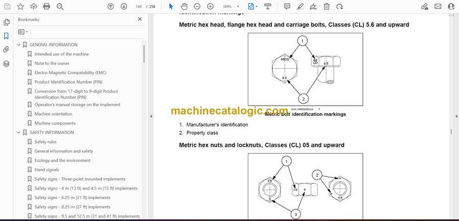The height and width of the screenshot is (221, 459).
Task: Open Conversion from 17-digit to 9-digit bookmark
Action: coord(76,94)
